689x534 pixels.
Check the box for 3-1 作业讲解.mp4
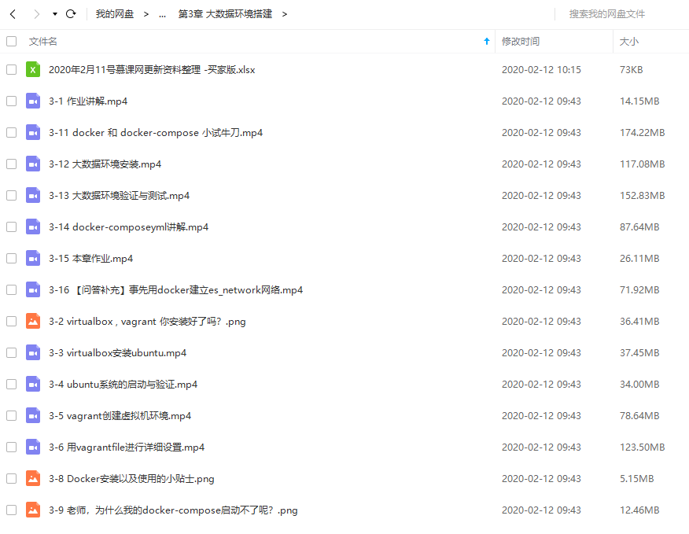coord(12,101)
